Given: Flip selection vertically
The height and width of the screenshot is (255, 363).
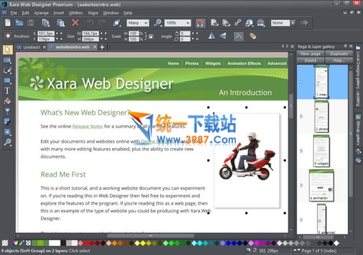Looking at the screenshot, I should (x=223, y=36).
